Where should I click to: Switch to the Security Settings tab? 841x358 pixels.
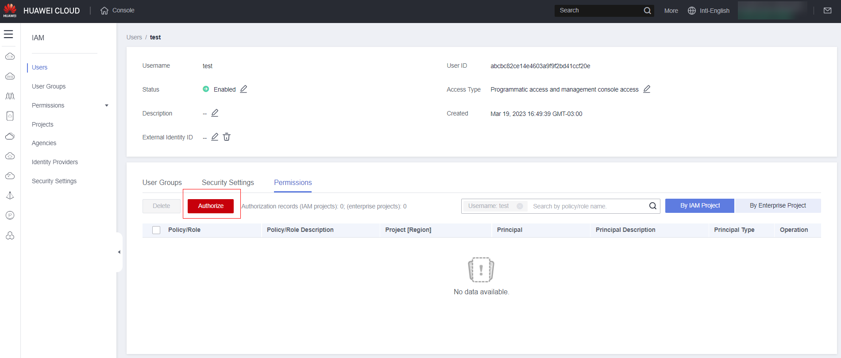[x=228, y=182]
